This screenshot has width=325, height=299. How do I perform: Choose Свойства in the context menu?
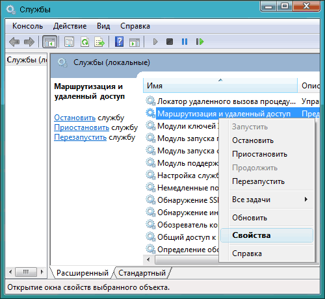[x=267, y=235]
